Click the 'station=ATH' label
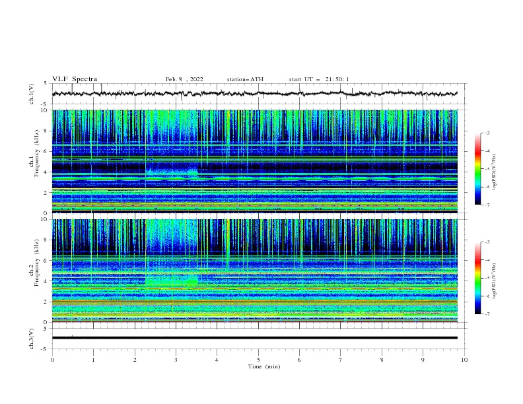 [245, 79]
